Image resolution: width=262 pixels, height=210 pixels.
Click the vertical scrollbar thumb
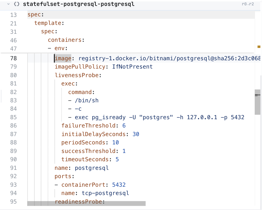point(257,102)
